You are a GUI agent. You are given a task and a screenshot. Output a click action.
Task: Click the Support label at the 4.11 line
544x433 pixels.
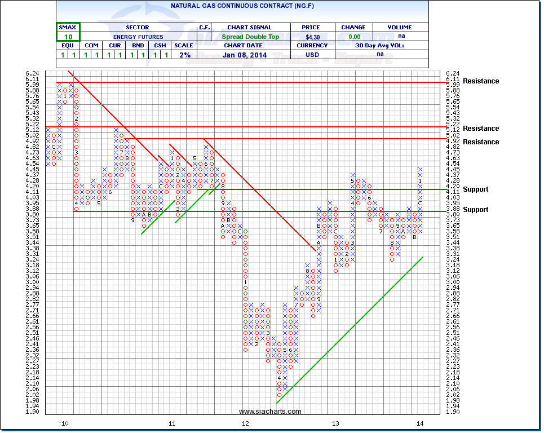(x=475, y=189)
